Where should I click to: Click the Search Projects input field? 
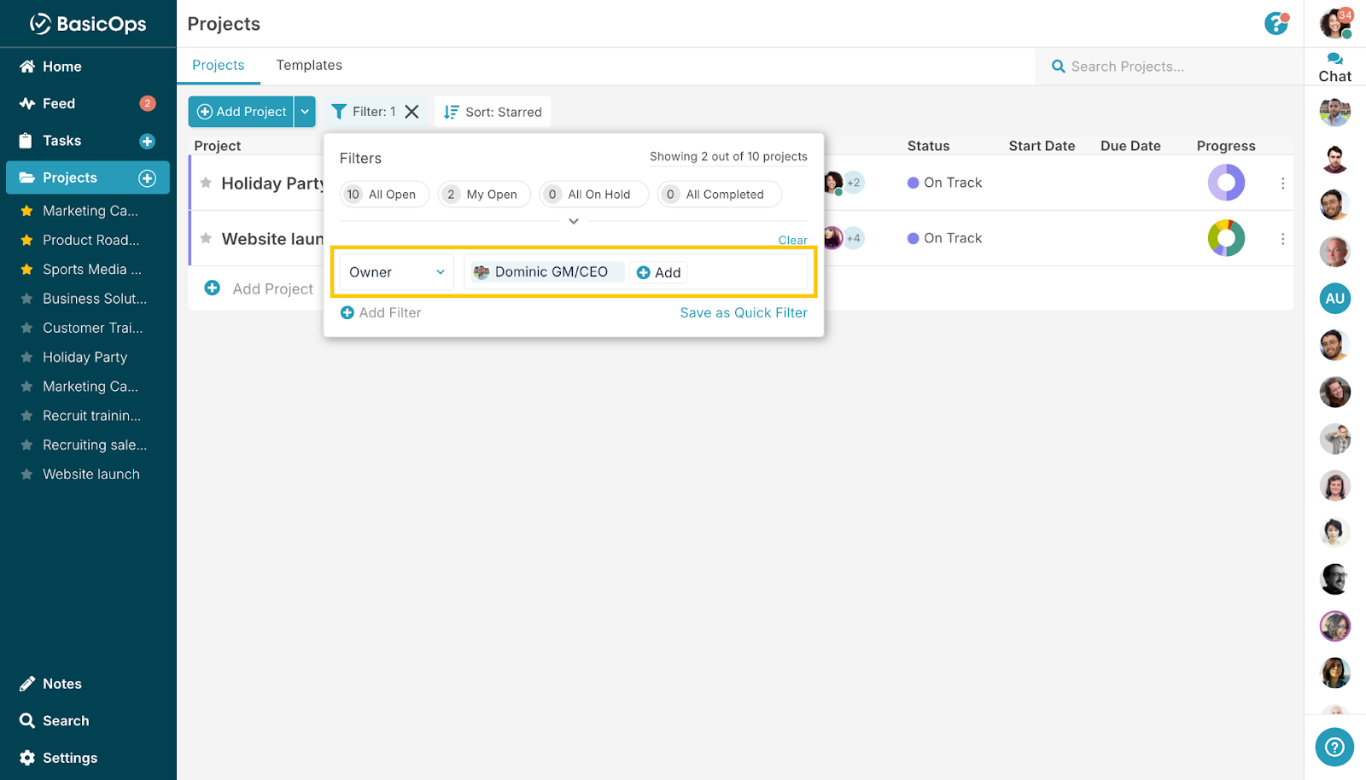pyautogui.click(x=1170, y=67)
